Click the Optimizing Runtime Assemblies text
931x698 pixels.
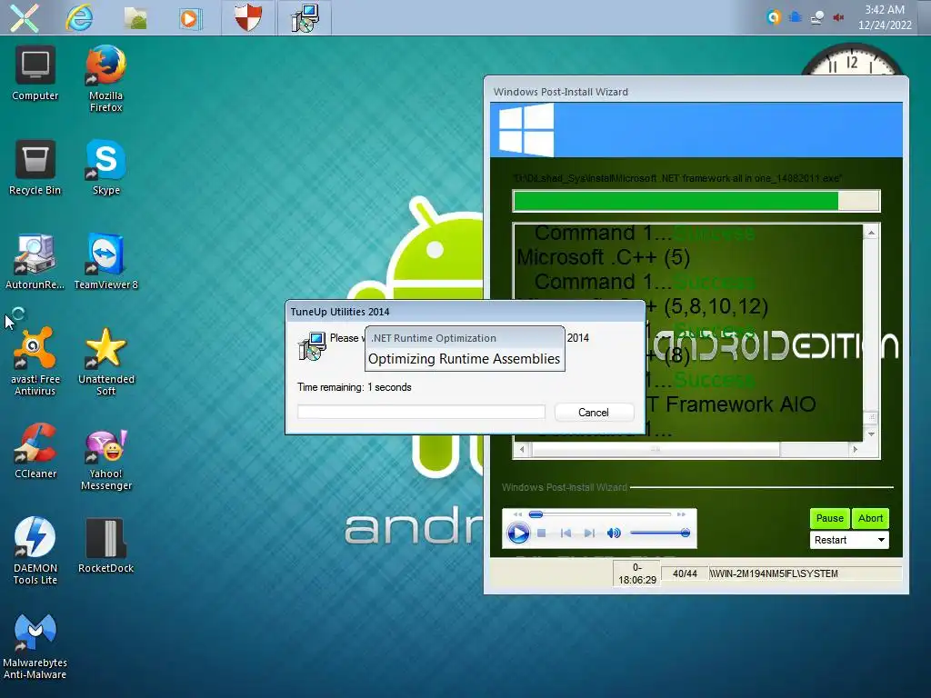coord(464,359)
